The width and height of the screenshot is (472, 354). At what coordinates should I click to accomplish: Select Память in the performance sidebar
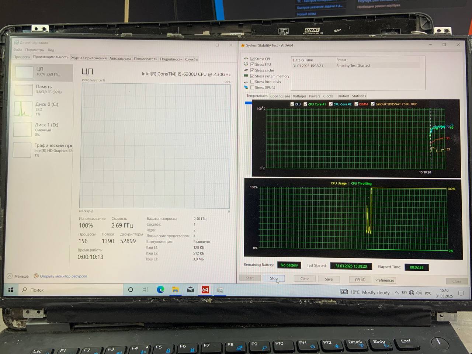click(x=42, y=89)
